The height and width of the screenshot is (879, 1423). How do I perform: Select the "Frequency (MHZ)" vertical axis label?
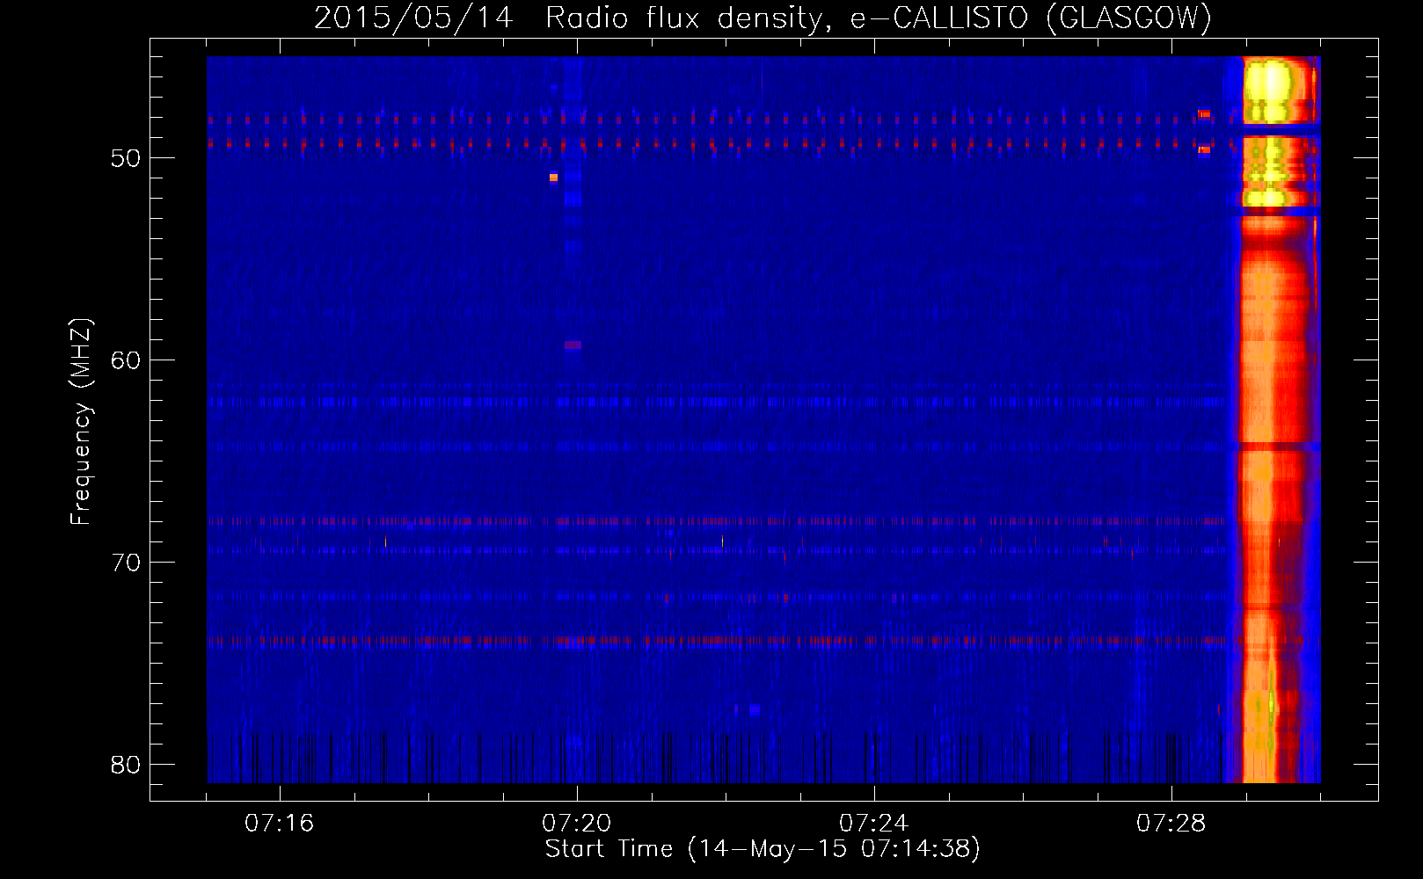[81, 422]
